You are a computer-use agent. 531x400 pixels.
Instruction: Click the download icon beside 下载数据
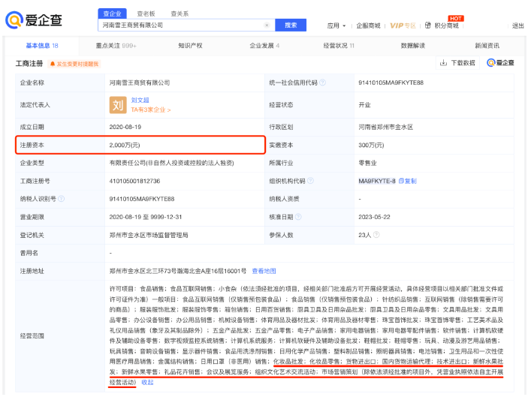coord(443,62)
